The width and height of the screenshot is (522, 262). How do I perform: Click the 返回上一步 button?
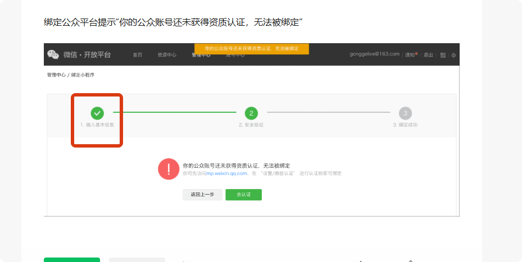pos(202,195)
